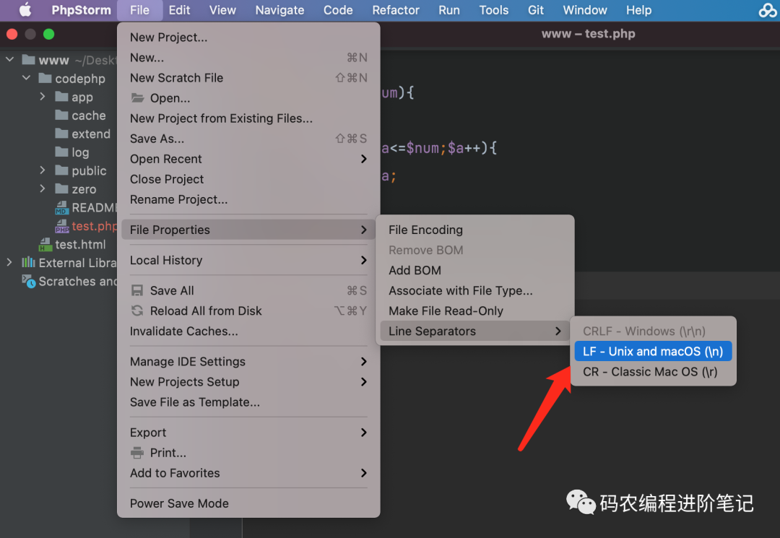Click the codephp folder icon
This screenshot has width=780, height=538.
tap(45, 78)
